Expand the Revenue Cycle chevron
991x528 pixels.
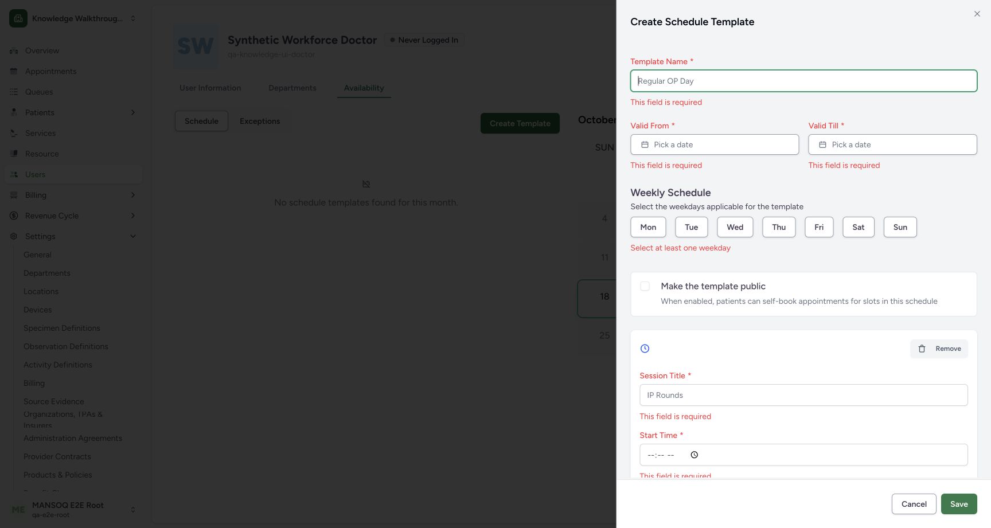(133, 216)
